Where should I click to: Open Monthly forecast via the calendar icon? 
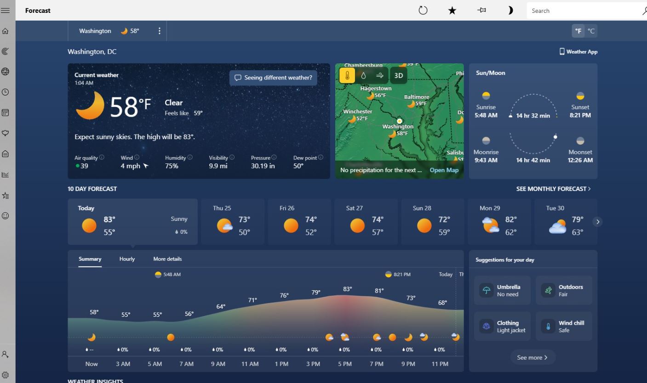pos(6,112)
